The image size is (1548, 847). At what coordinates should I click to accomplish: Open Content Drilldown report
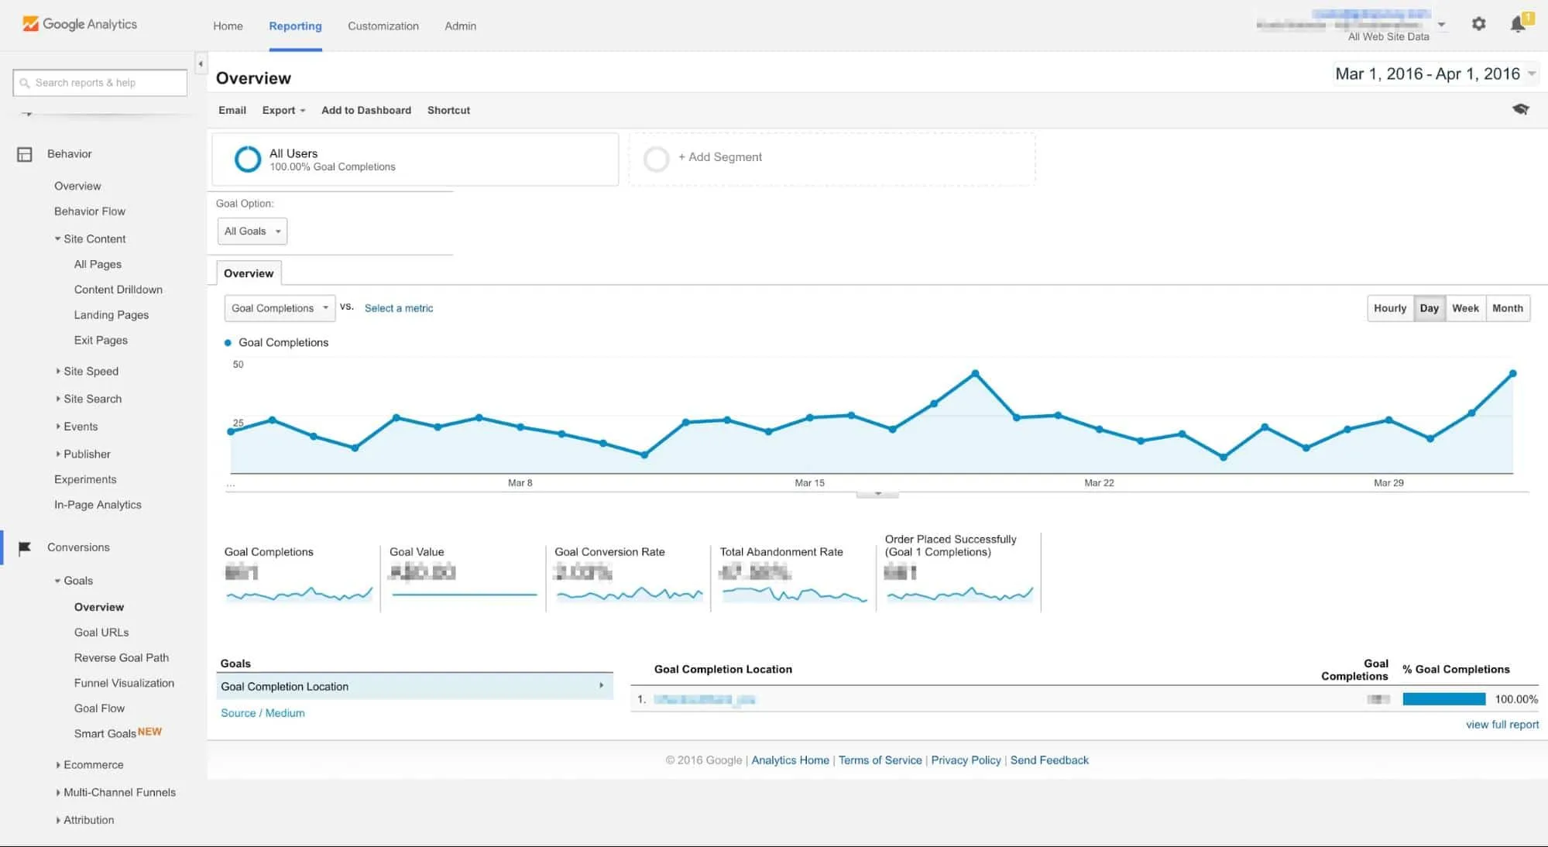[x=118, y=290]
